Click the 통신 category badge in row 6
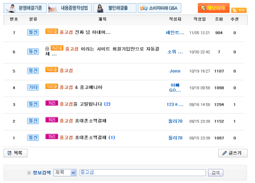255x183 pixels. pos(33,51)
